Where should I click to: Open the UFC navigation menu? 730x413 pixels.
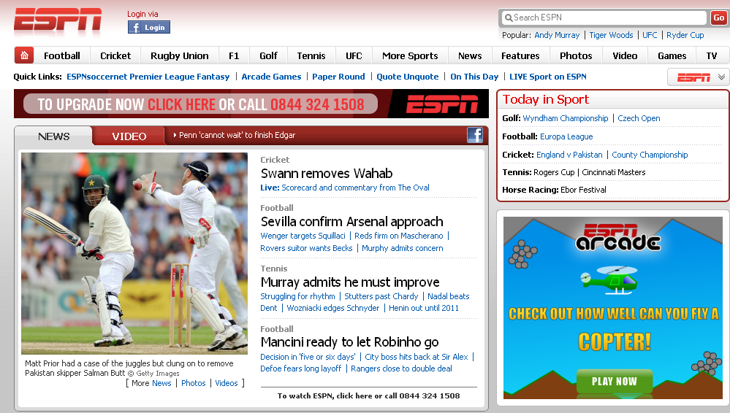point(354,55)
